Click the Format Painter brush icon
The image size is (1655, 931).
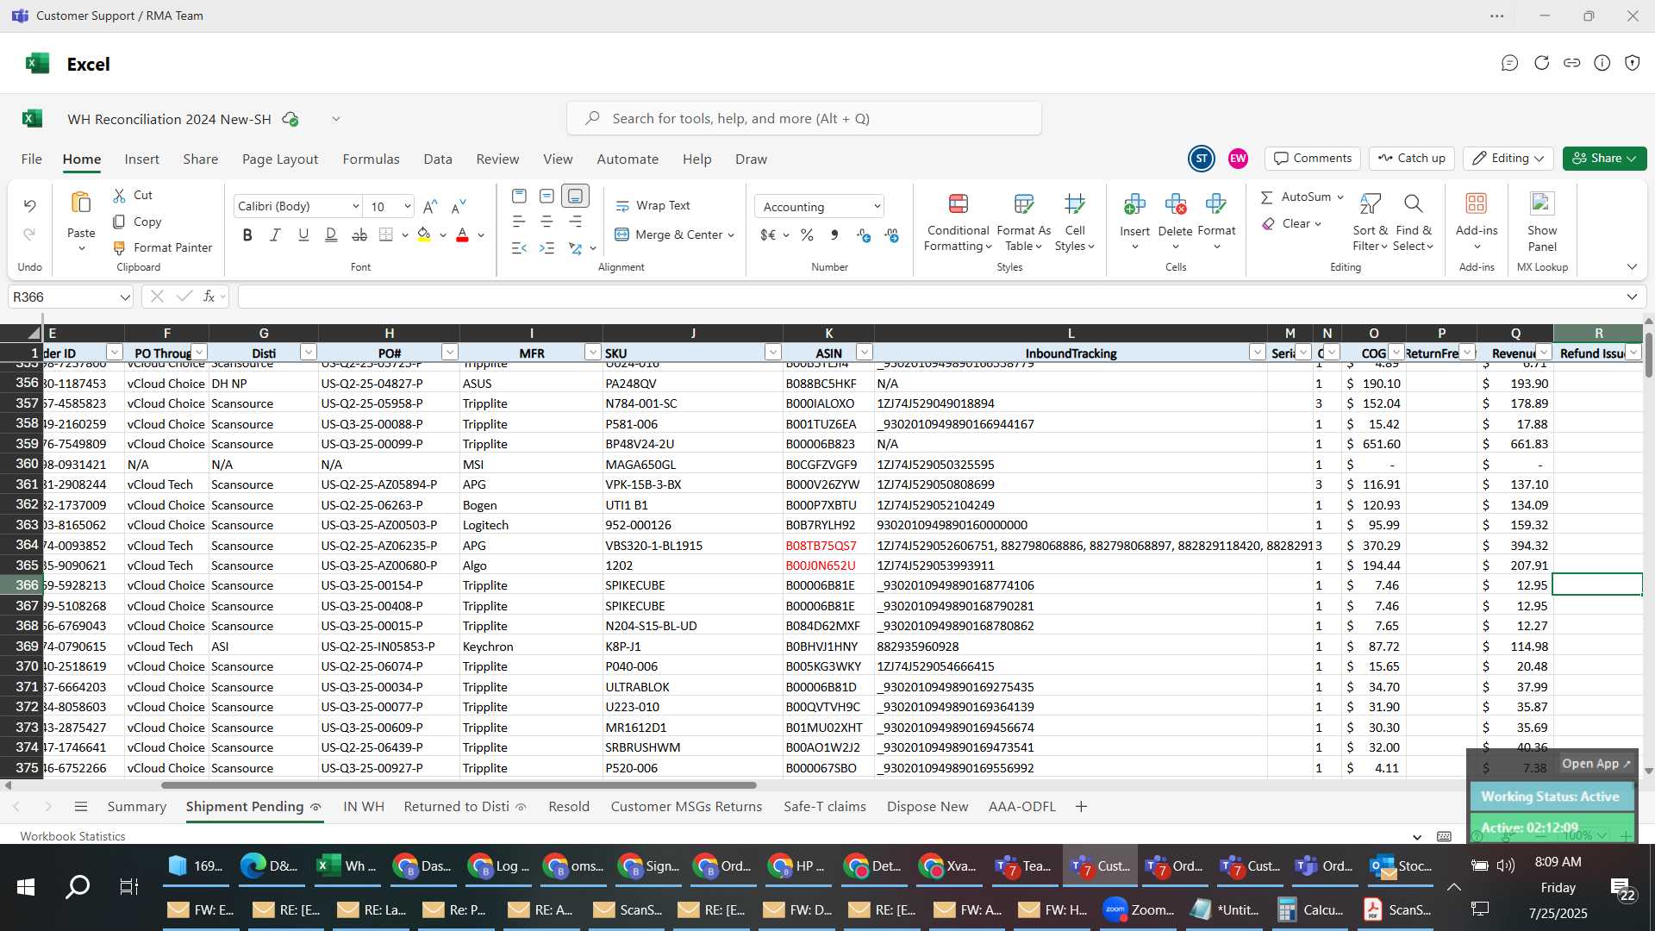point(119,248)
